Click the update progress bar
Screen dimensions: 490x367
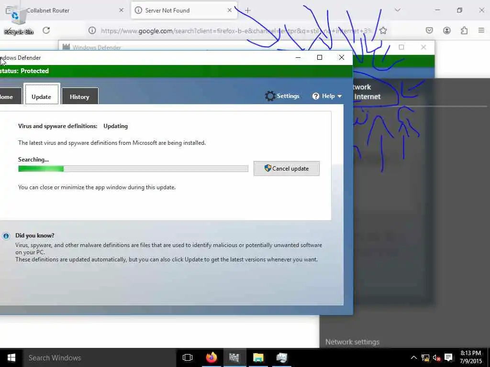pyautogui.click(x=133, y=169)
